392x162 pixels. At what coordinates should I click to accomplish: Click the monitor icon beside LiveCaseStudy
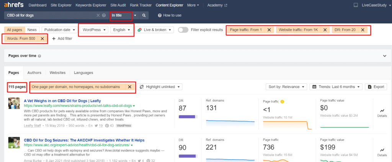click(x=356, y=5)
